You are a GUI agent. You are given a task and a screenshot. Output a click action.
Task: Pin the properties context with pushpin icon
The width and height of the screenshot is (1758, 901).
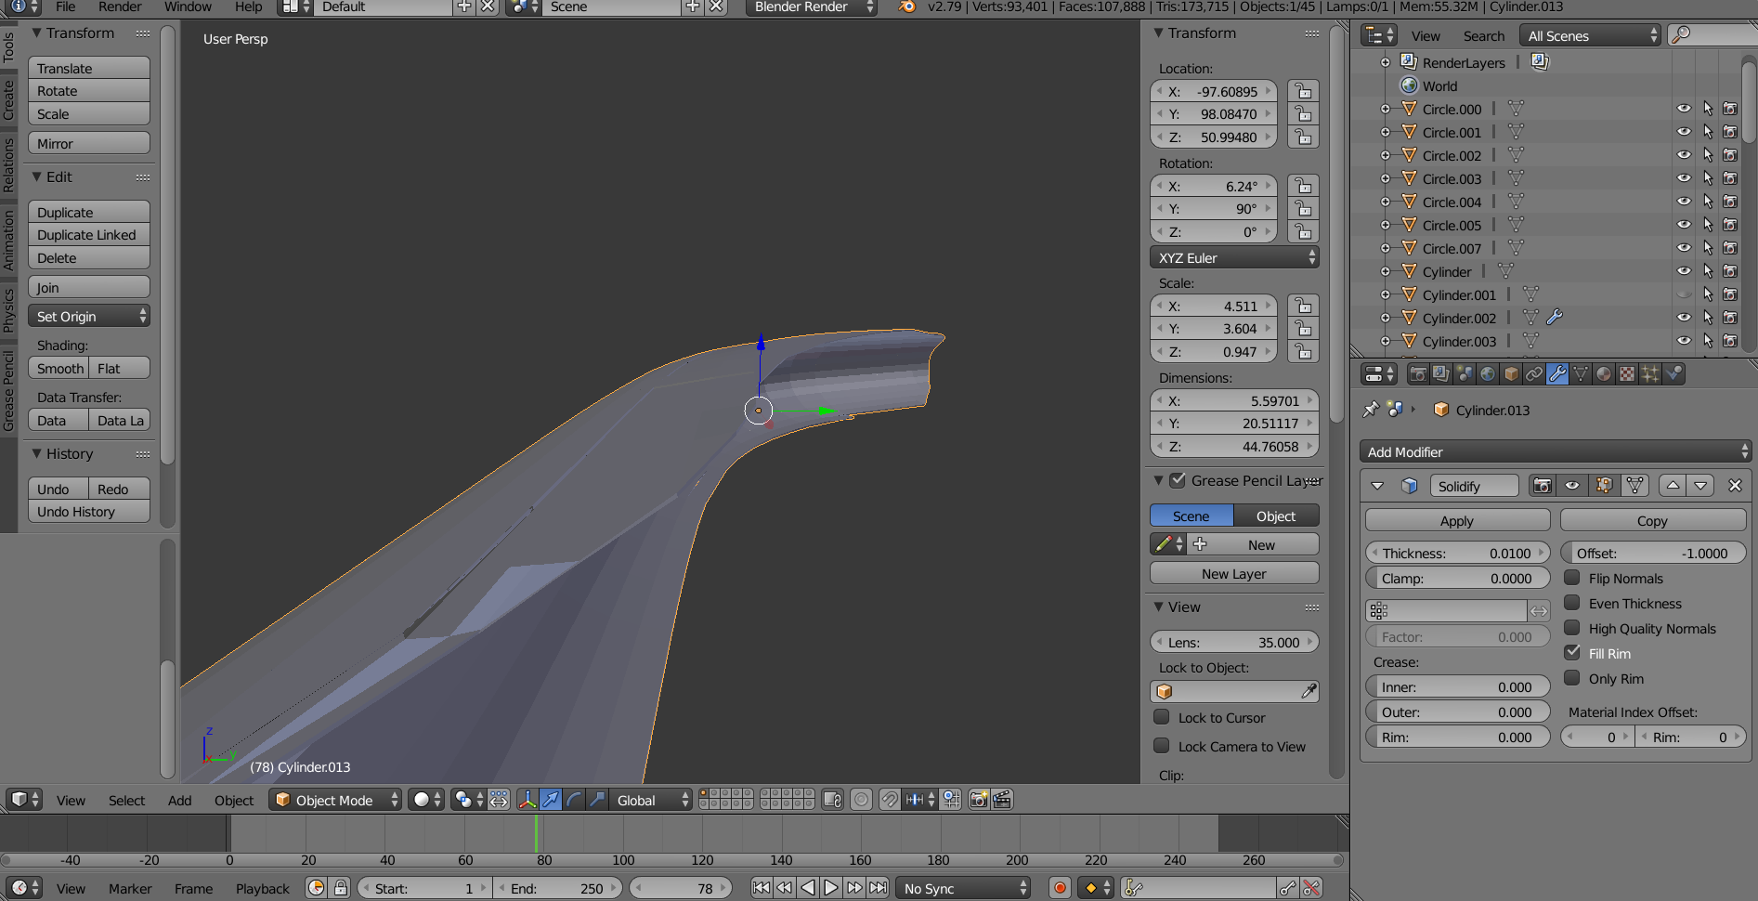click(1371, 409)
